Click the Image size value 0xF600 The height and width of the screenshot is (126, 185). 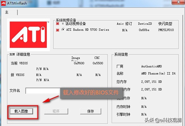(79, 63)
